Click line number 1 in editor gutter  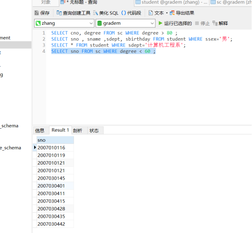point(44,33)
